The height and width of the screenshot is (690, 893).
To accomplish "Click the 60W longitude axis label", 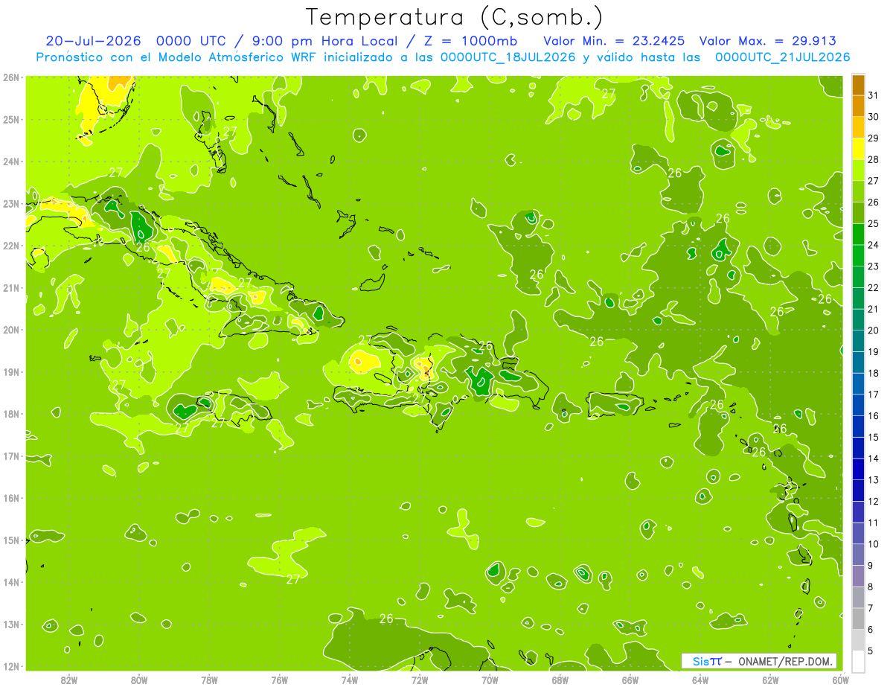I will point(841,680).
